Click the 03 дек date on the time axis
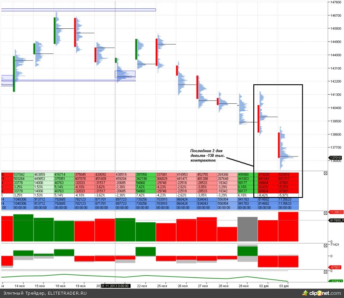The width and height of the screenshot is (344, 298). [x=284, y=286]
